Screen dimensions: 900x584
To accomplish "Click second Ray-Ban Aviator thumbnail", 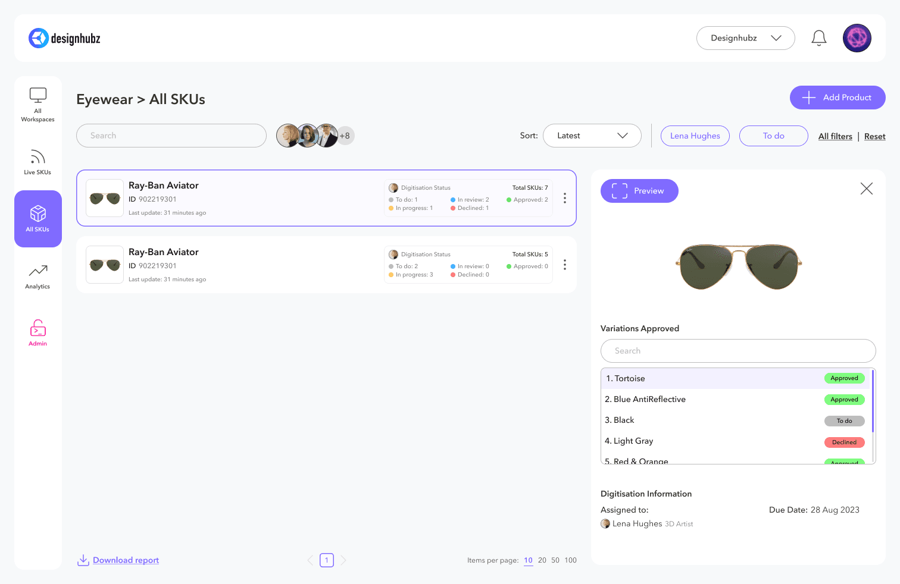I will tap(105, 265).
